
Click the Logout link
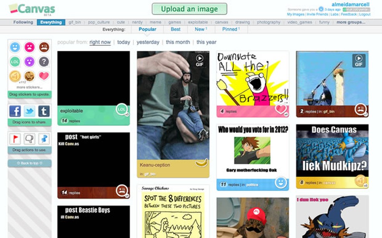(x=365, y=14)
